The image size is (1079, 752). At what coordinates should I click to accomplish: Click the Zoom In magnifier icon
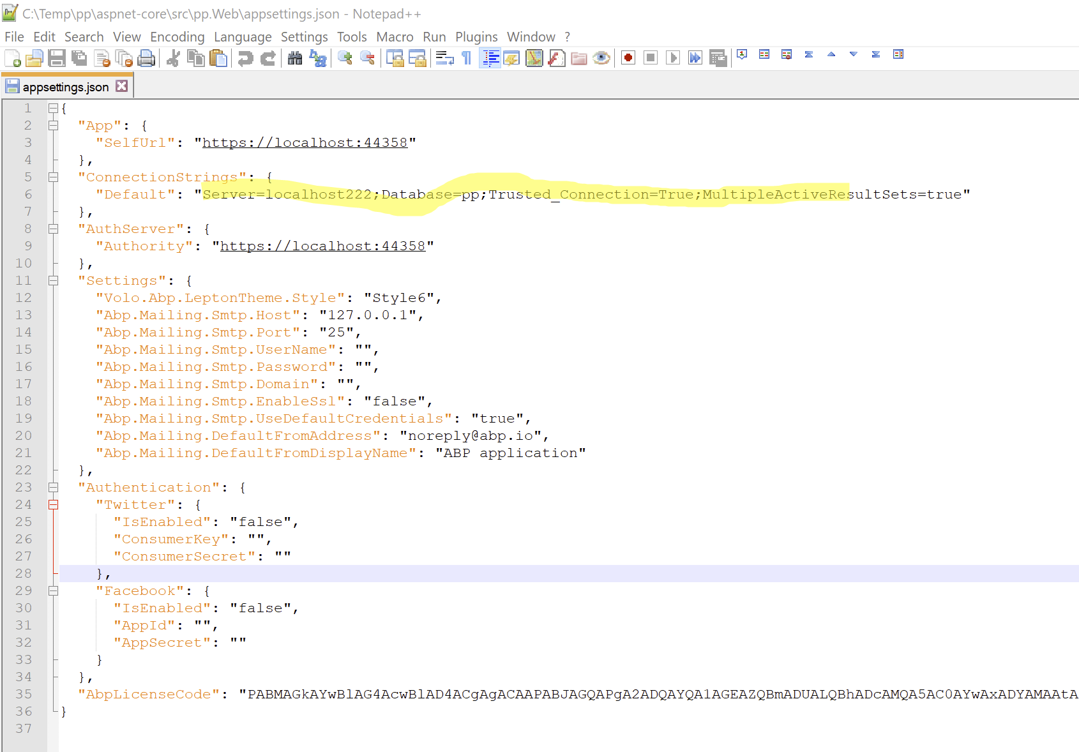(x=345, y=58)
